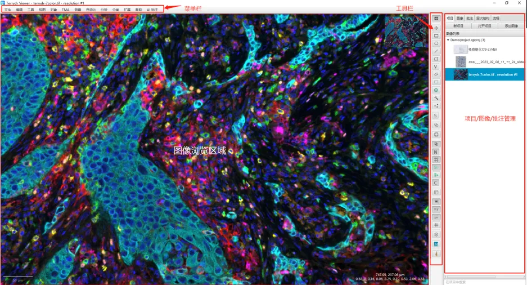Toggle the xy cursor location button
Image resolution: width=527 pixels, height=285 pixels.
tap(436, 210)
